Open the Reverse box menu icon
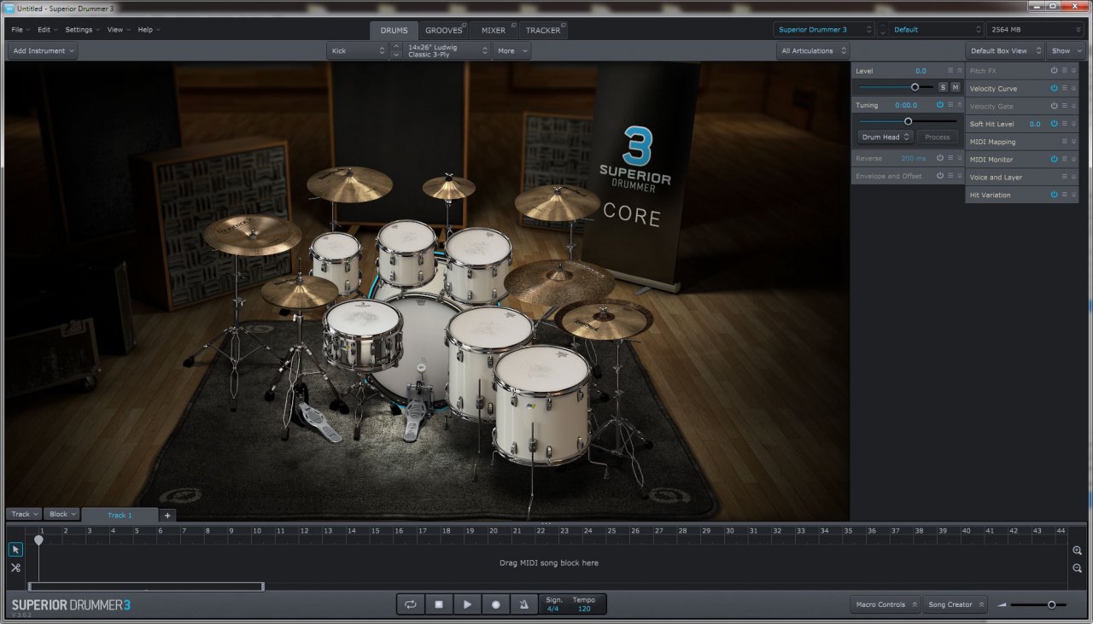The width and height of the screenshot is (1093, 624). [x=950, y=158]
